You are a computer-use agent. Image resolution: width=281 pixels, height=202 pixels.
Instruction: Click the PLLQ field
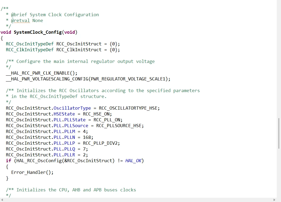(x=70, y=149)
